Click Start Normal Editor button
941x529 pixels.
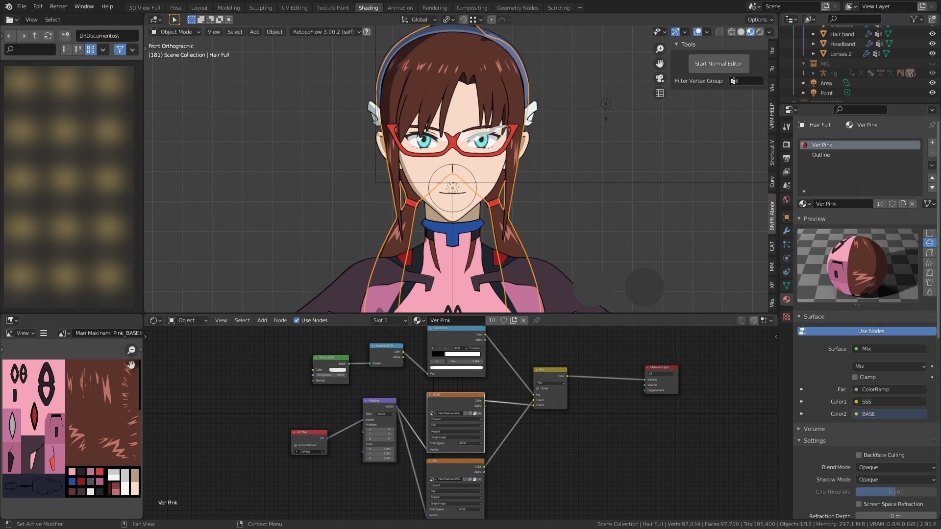[718, 64]
